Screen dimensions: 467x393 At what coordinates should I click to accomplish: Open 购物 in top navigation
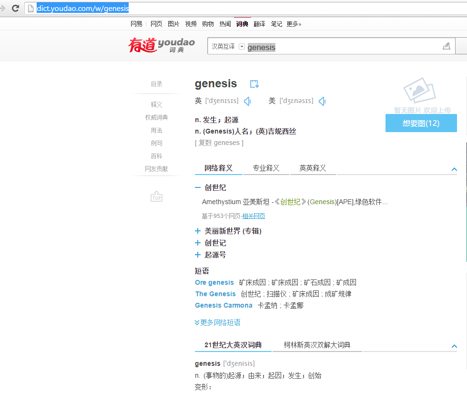tap(208, 24)
